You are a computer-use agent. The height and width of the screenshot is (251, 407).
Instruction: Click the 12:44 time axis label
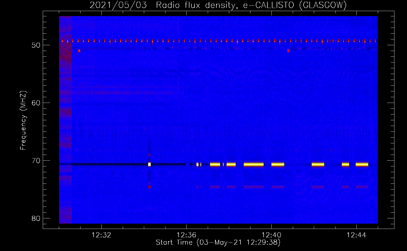pos(356,235)
